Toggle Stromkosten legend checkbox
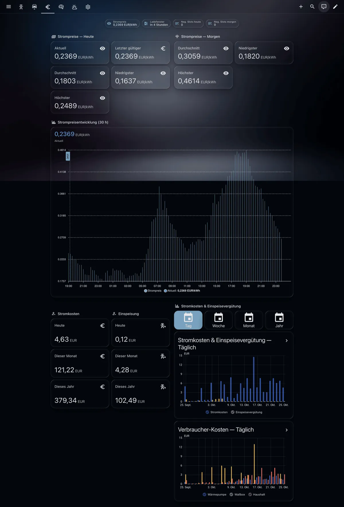This screenshot has width=344, height=507. 207,412
